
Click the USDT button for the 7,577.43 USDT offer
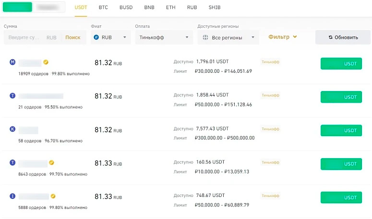(341, 130)
